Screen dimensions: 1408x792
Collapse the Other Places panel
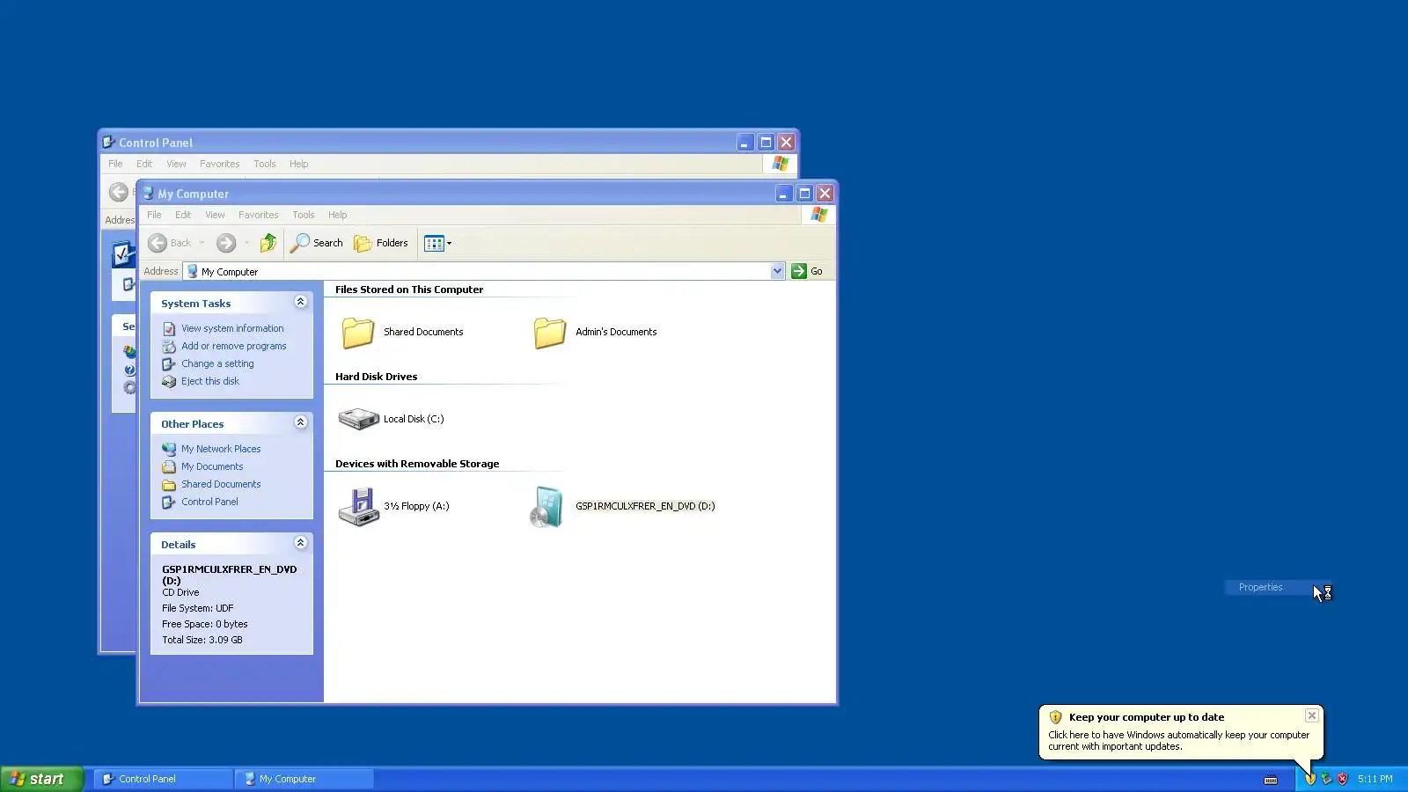pos(300,422)
